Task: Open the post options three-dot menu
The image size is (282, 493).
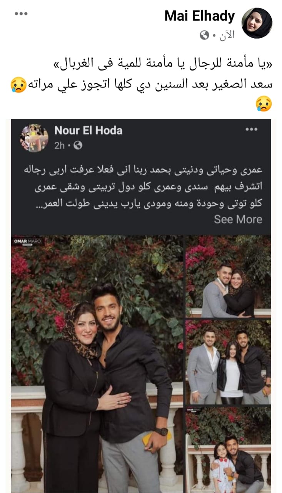Action: 22,14
